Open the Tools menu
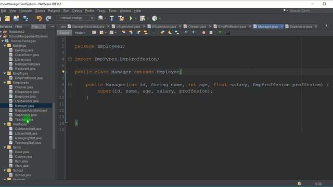 tap(112, 11)
